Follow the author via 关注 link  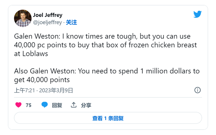coord(71,22)
